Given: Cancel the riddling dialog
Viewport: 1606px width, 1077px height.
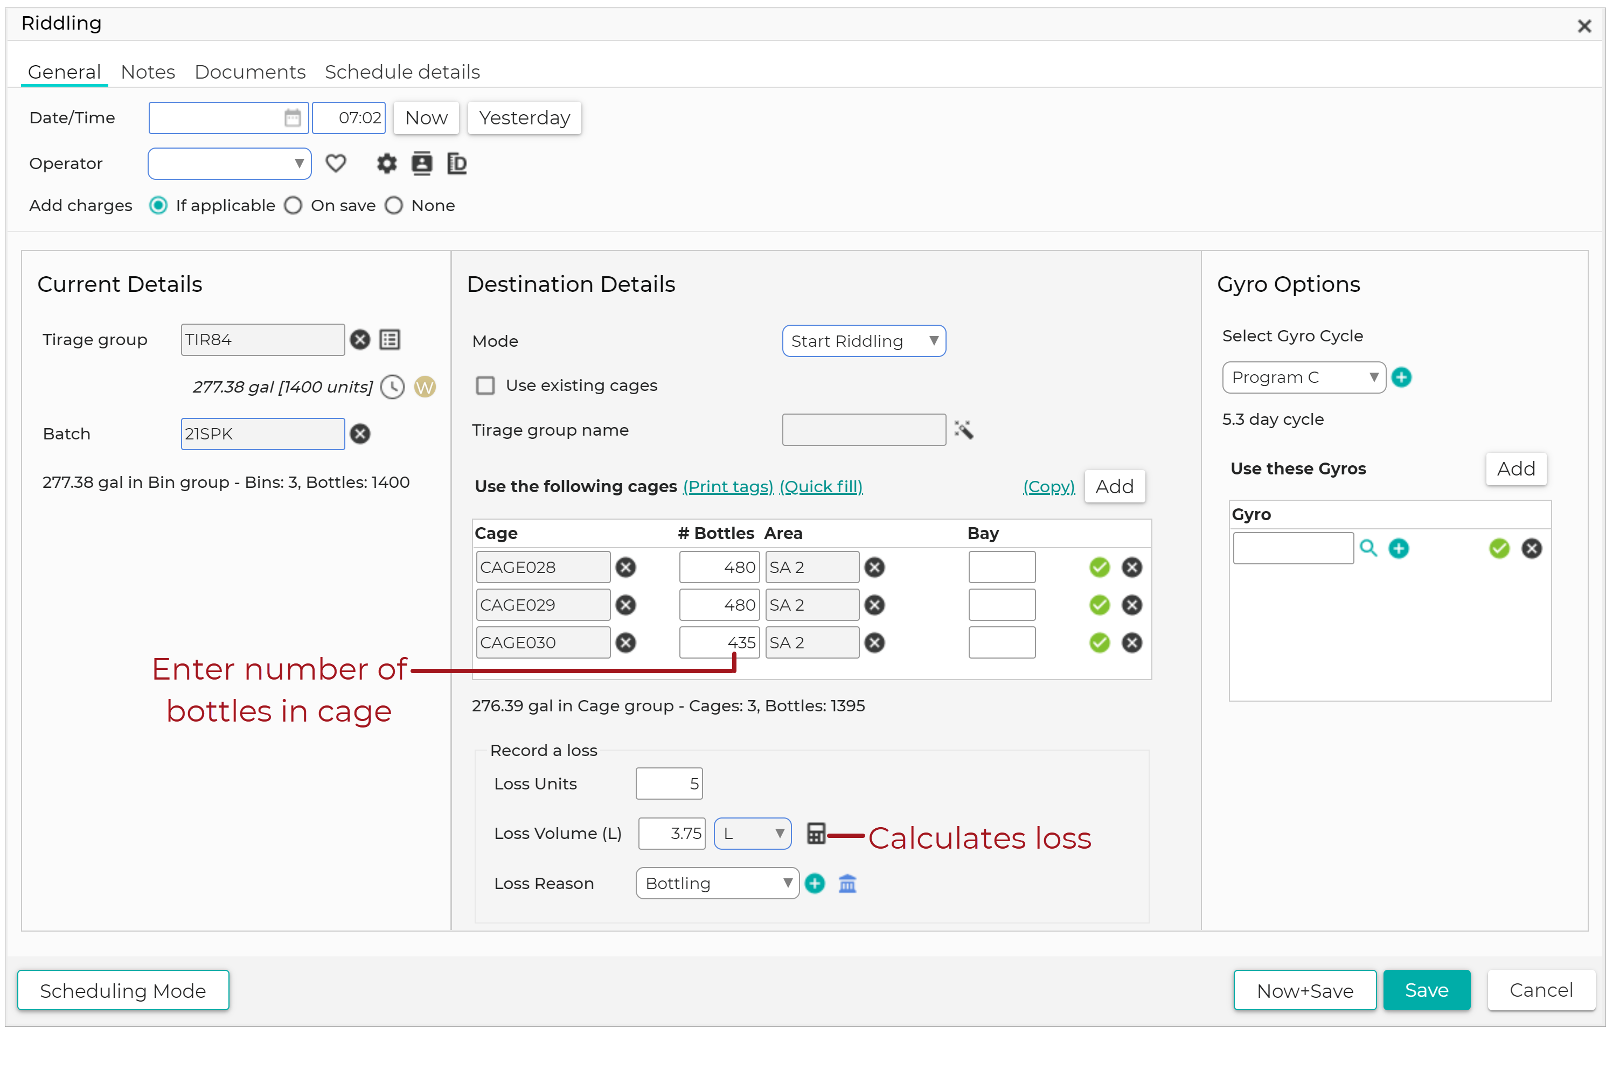Looking at the screenshot, I should click(1540, 990).
